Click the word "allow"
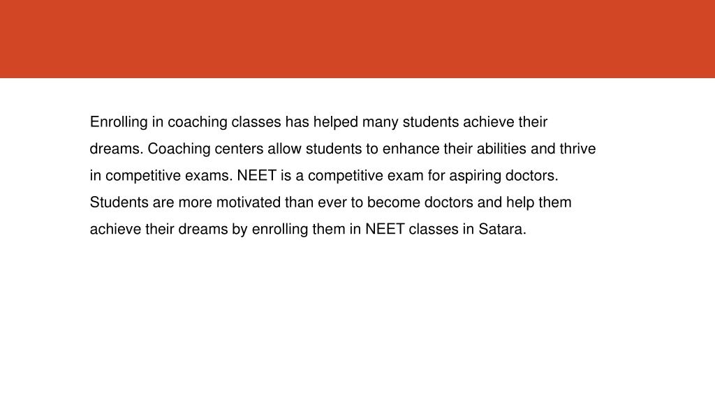715x402 pixels. pos(285,149)
